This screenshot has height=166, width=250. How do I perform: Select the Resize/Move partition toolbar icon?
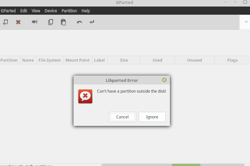pos(35,22)
